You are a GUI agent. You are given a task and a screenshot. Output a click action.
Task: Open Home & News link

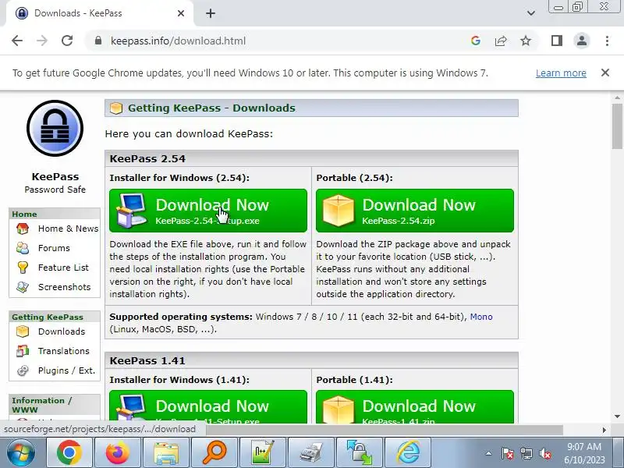tap(68, 229)
